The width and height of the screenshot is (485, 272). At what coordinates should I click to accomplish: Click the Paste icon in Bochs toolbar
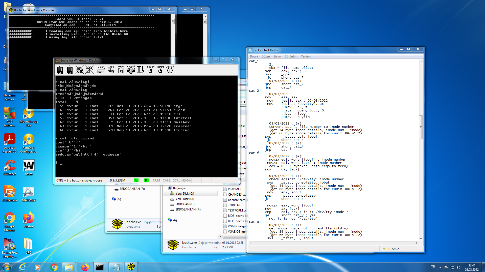click(x=121, y=70)
